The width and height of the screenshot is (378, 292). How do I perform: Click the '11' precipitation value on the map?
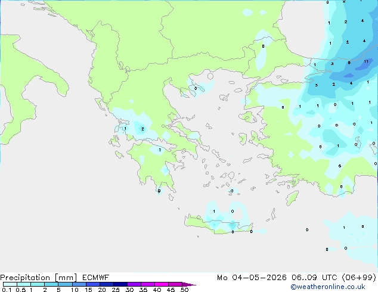coord(366,61)
